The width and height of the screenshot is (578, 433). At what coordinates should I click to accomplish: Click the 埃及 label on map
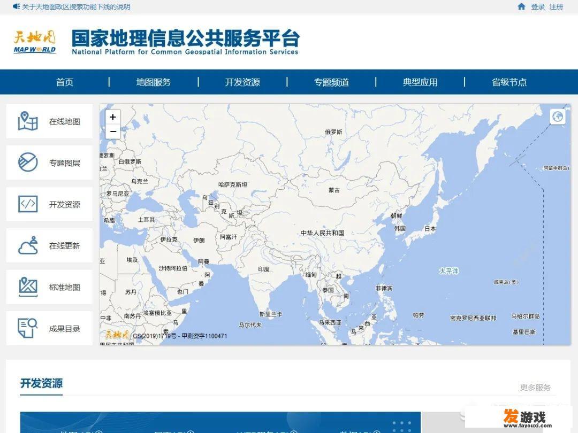pos(132,260)
